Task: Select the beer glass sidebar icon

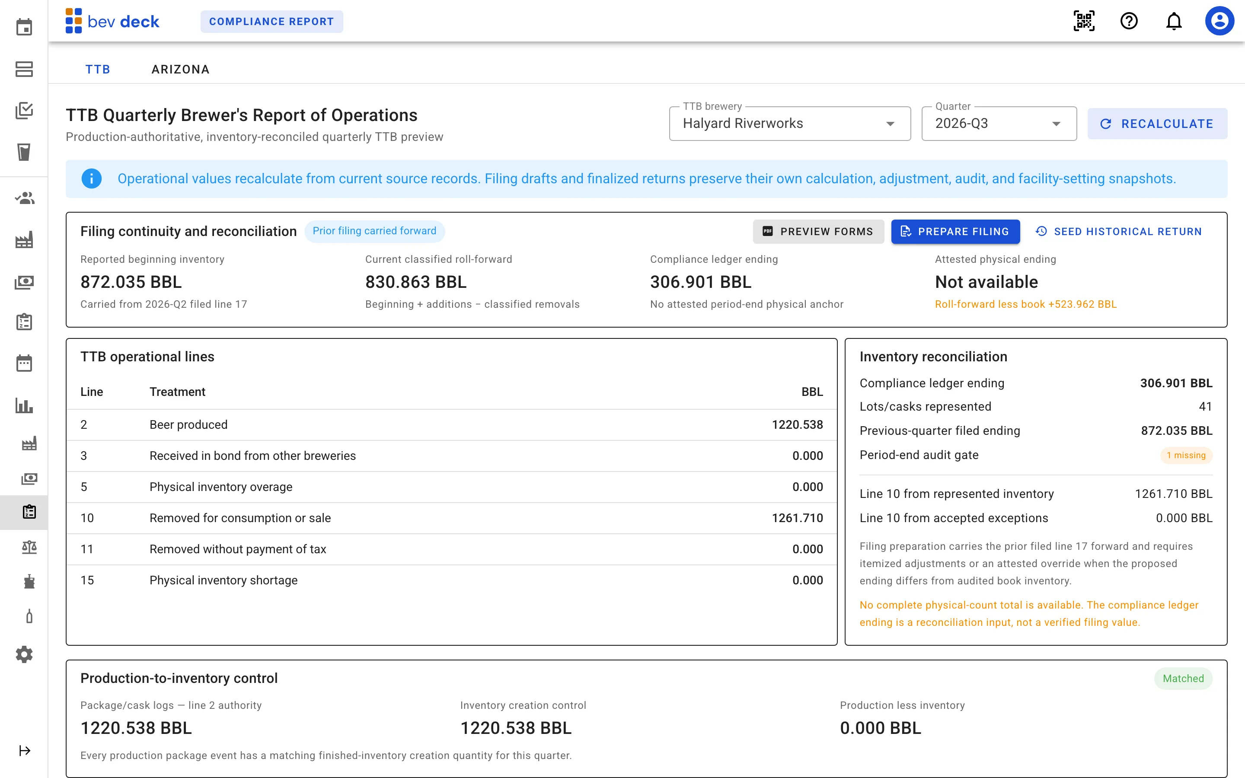Action: click(x=24, y=152)
